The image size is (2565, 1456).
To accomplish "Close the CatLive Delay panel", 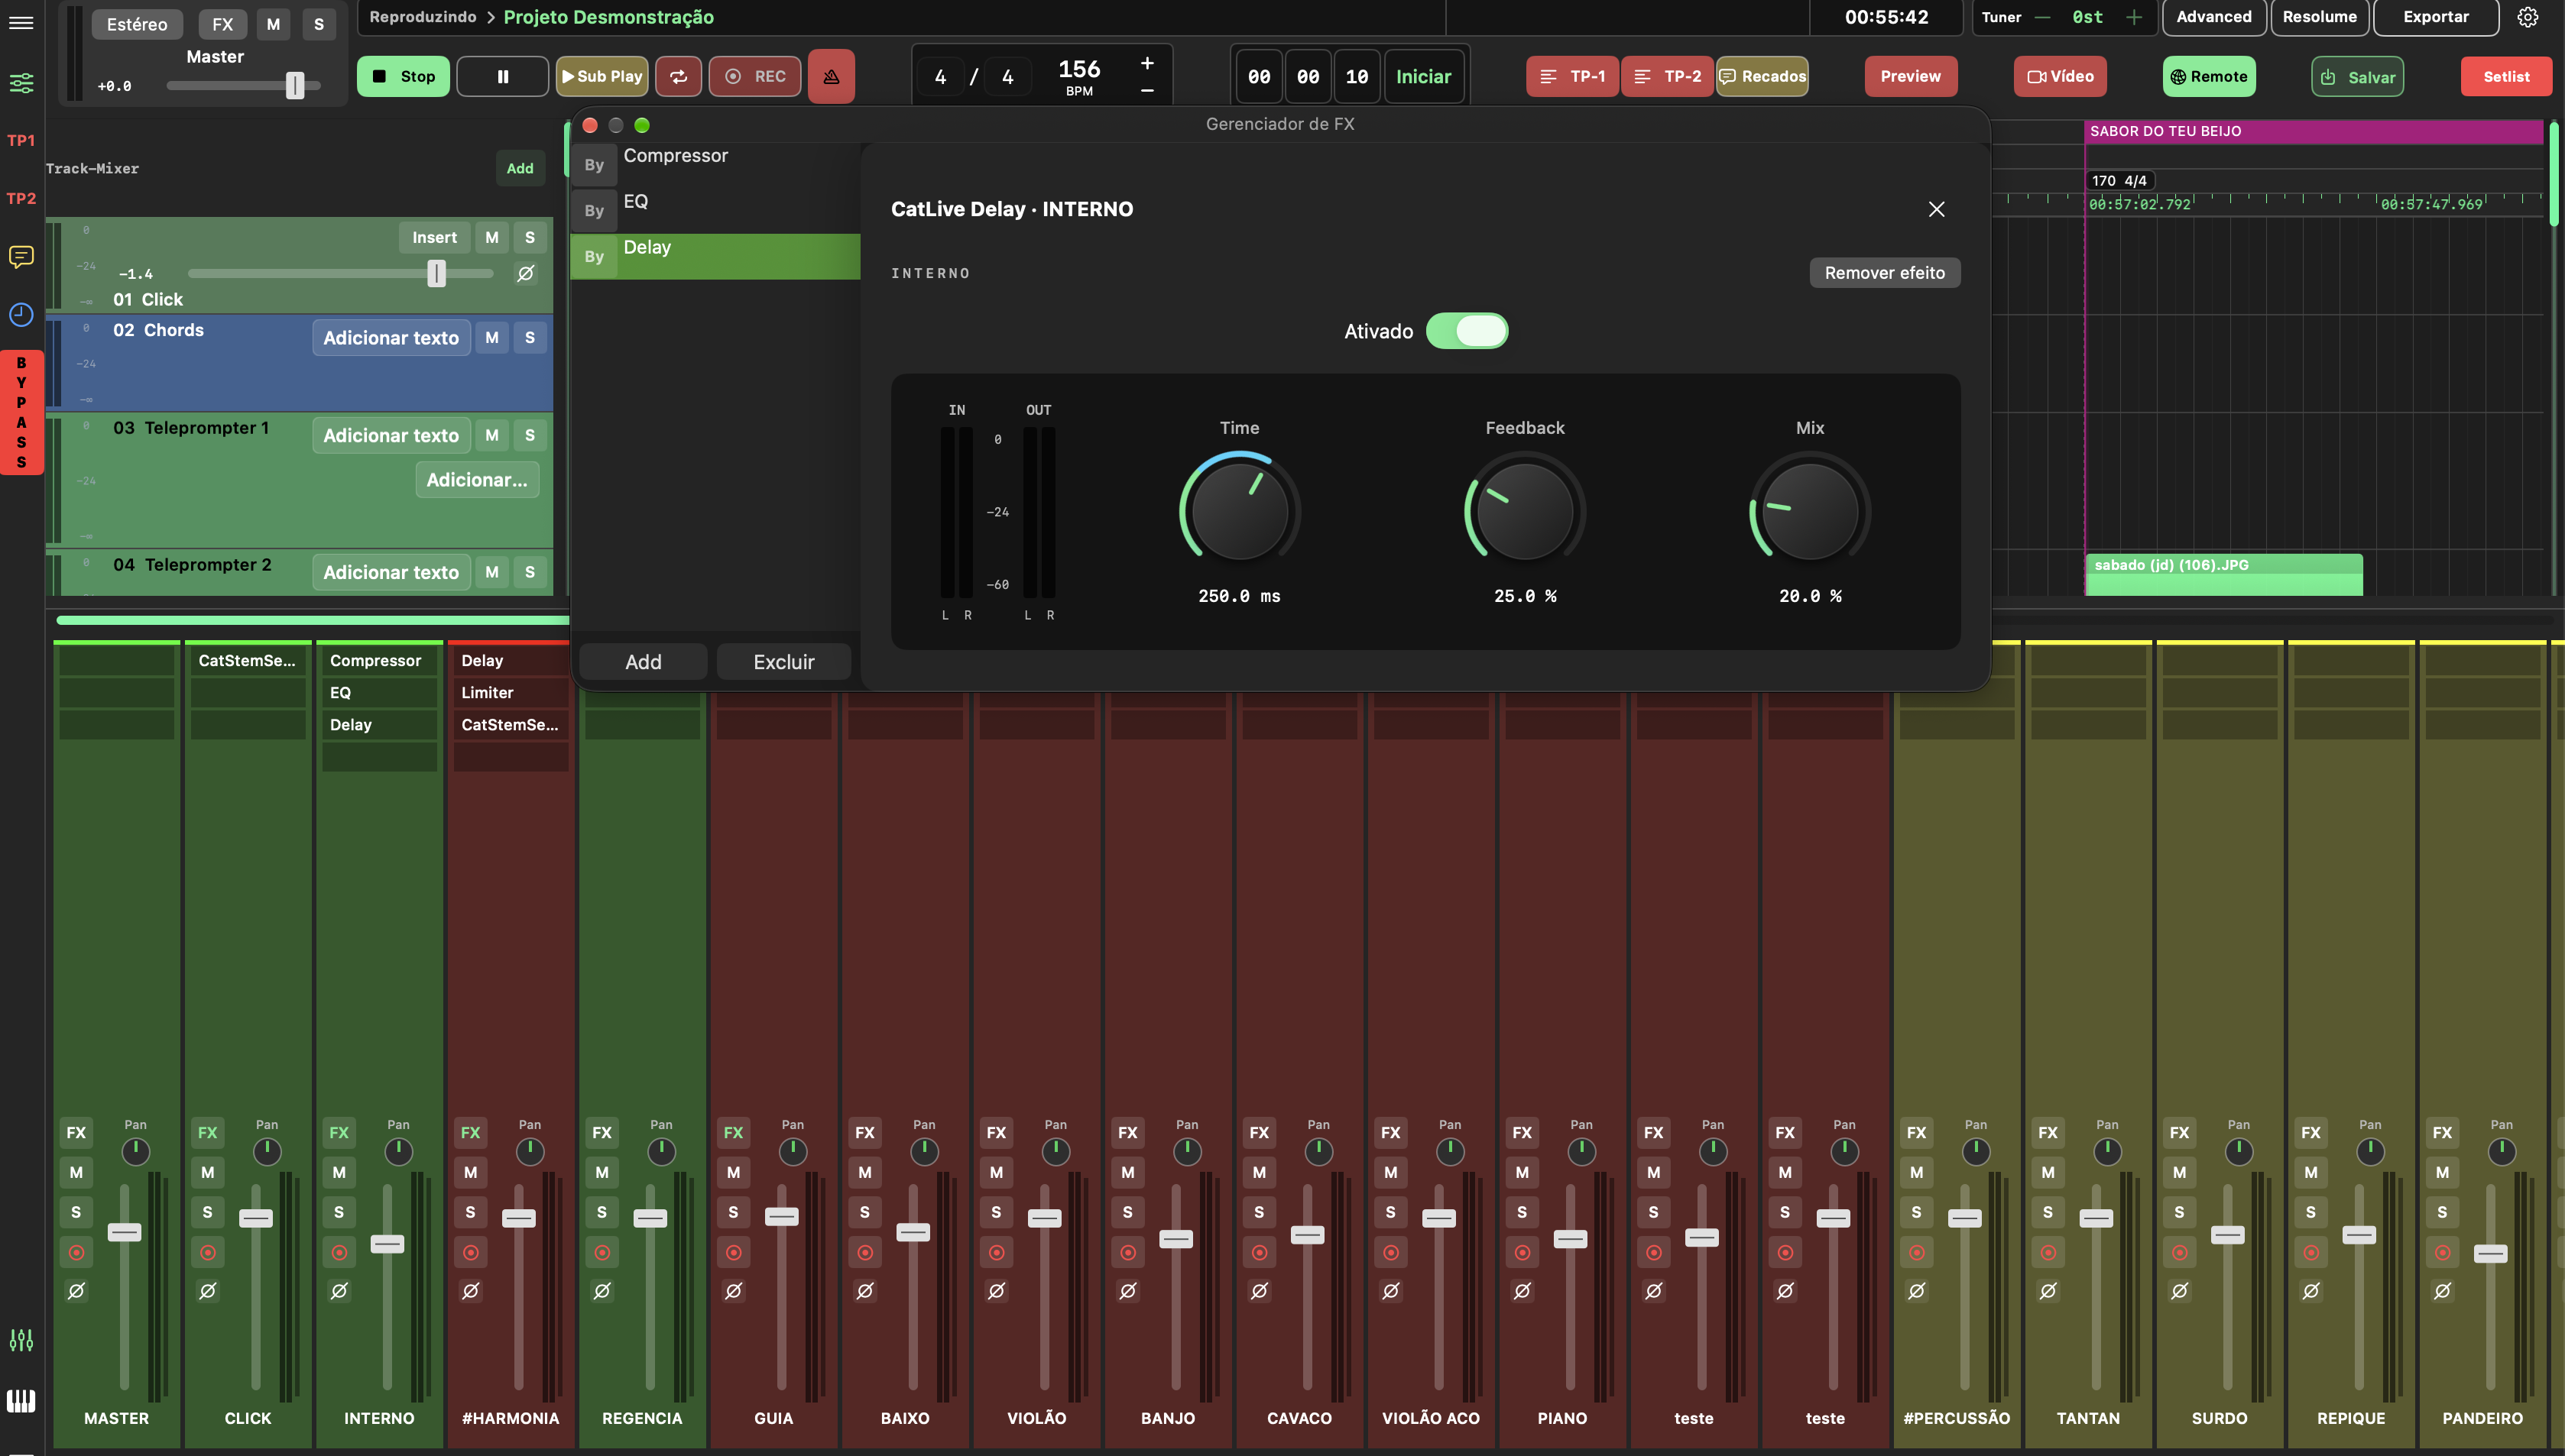I will [x=1937, y=209].
